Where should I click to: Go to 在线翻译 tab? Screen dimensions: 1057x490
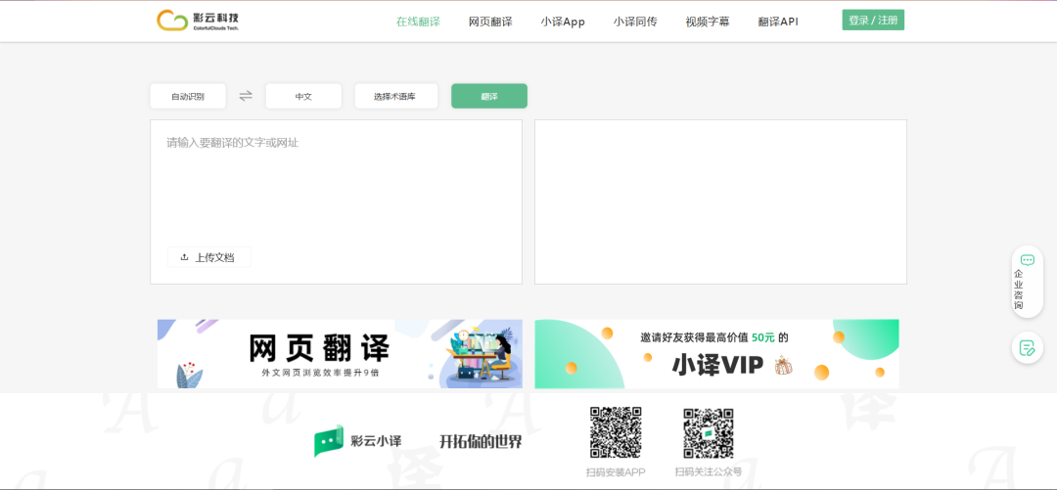tap(418, 21)
